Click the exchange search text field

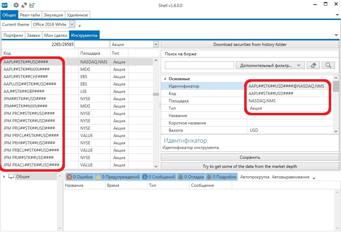[x=199, y=65]
